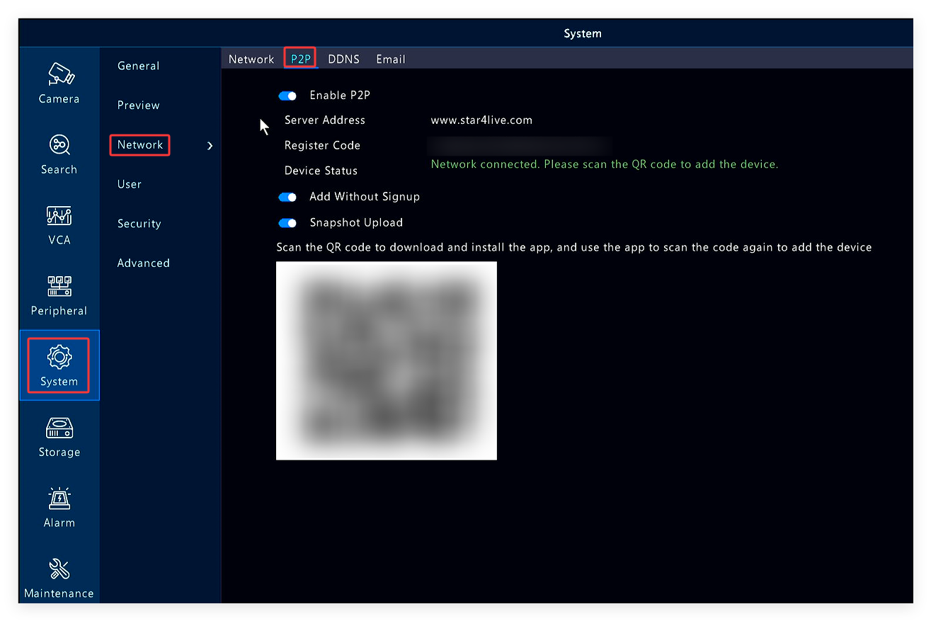931x621 pixels.
Task: Click the www.star4live.com server address
Action: coord(481,120)
